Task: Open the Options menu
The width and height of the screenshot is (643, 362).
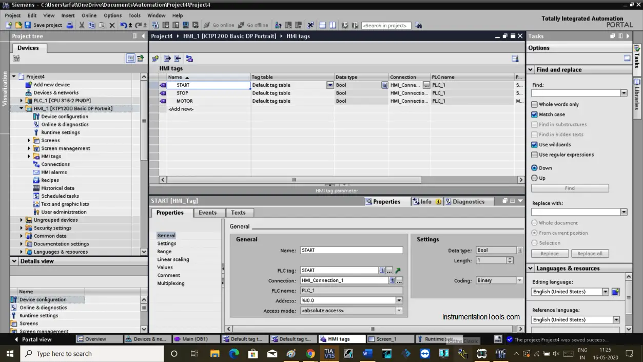Action: click(x=112, y=15)
